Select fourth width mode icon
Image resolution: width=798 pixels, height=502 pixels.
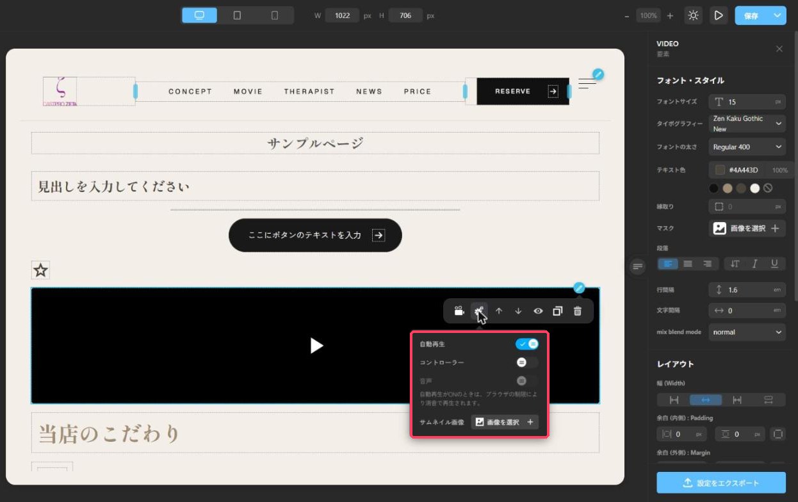point(769,400)
